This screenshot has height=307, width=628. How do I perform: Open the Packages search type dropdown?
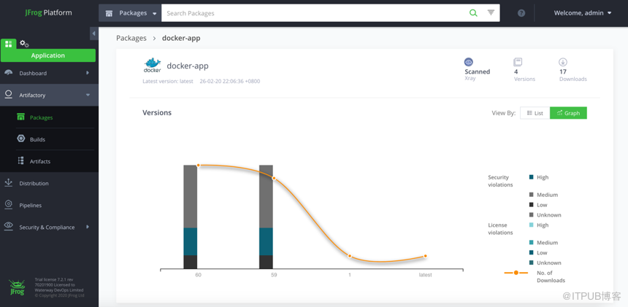[x=131, y=13]
